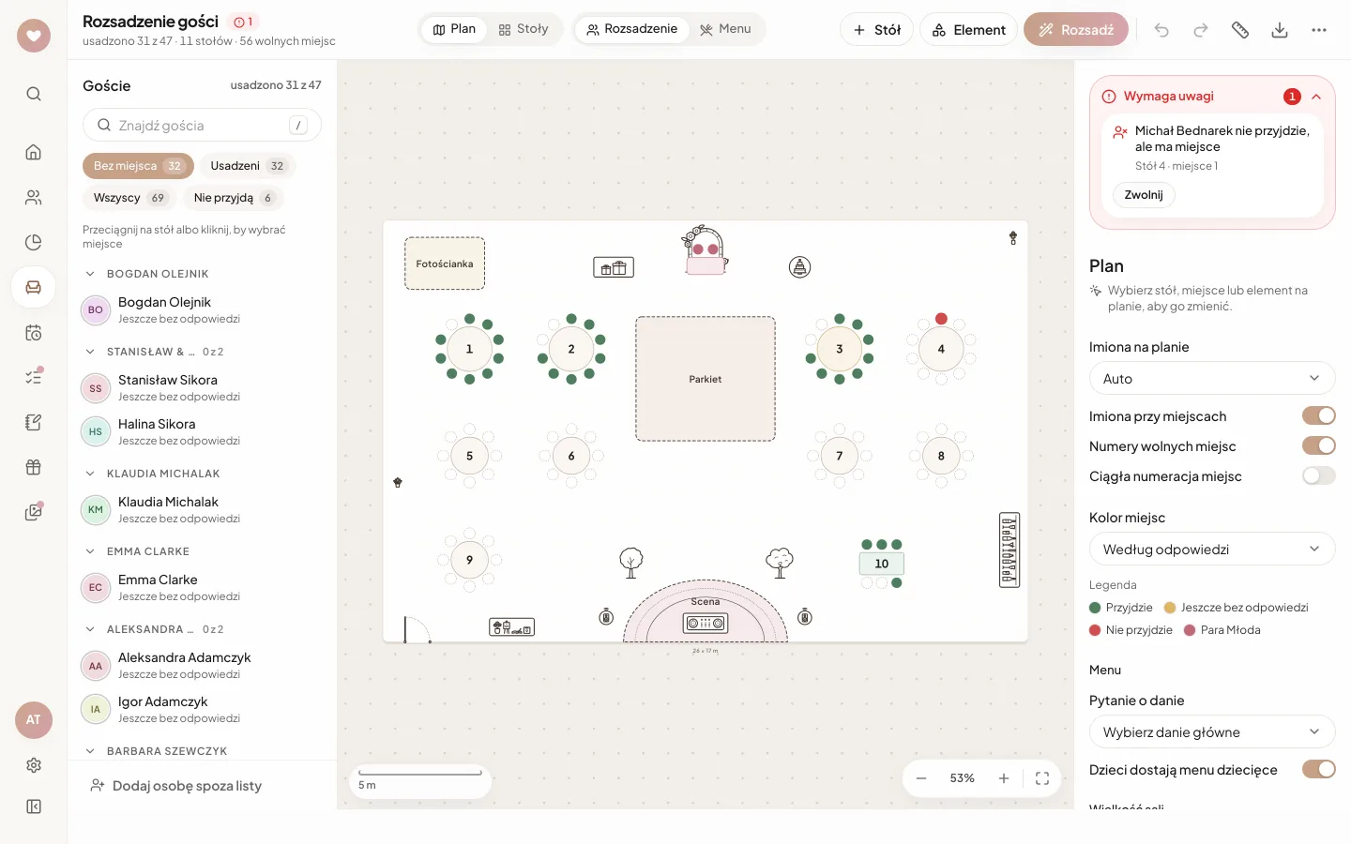Collapse sidebar panel icon

(34, 806)
